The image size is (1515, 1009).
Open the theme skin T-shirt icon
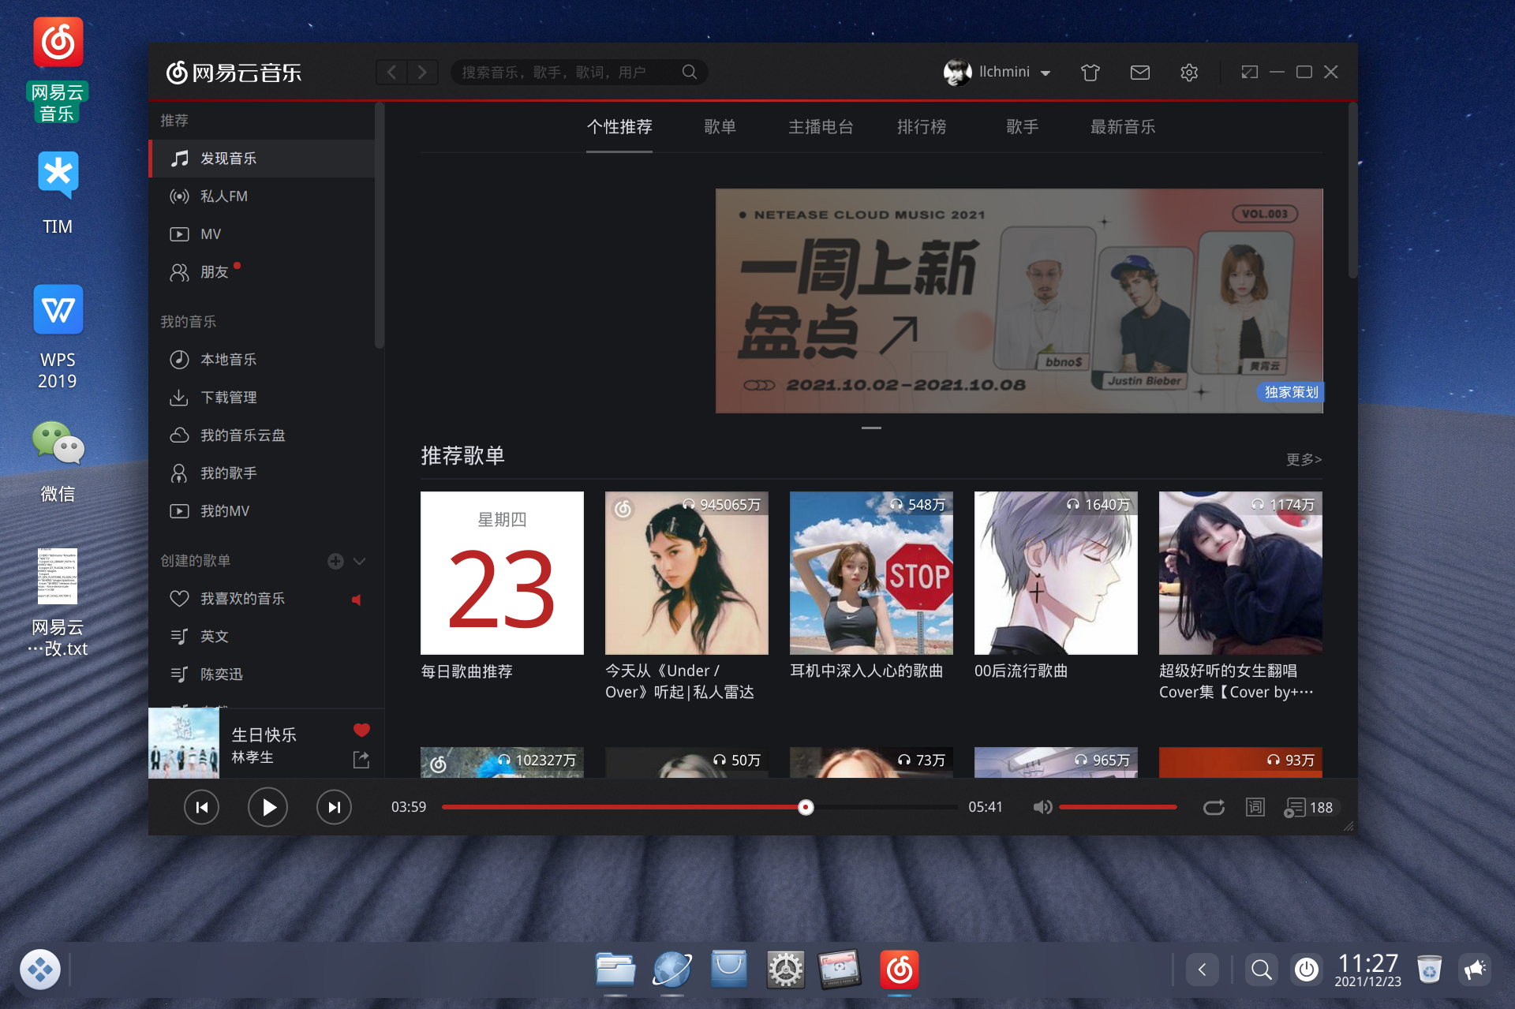pos(1090,72)
